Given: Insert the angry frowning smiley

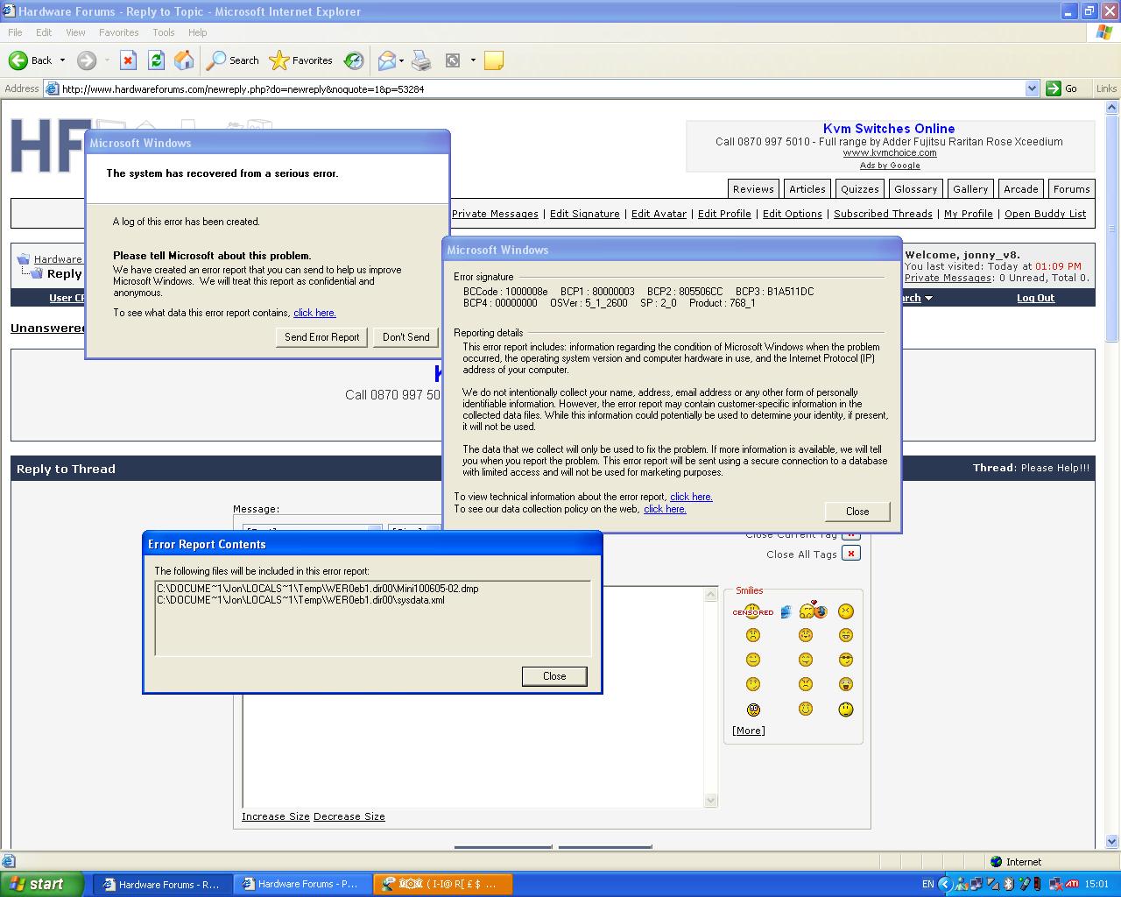Looking at the screenshot, I should click(806, 684).
